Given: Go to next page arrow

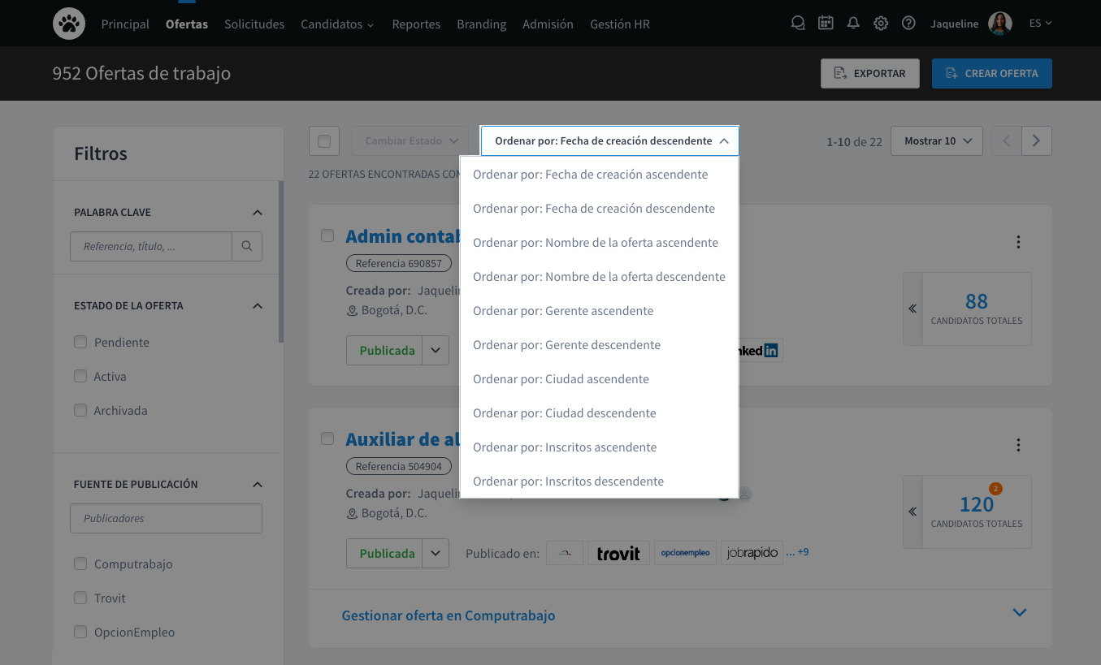Looking at the screenshot, I should (x=1036, y=141).
